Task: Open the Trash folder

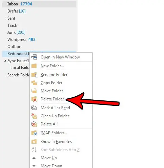Action: click(39, 25)
